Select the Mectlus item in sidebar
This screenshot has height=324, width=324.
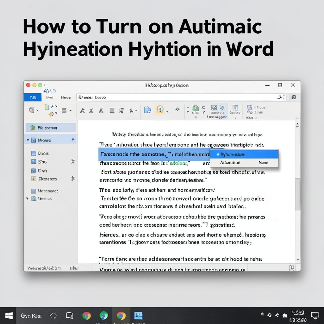[x=42, y=199]
